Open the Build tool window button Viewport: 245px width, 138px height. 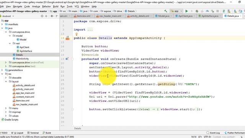tap(47, 133)
